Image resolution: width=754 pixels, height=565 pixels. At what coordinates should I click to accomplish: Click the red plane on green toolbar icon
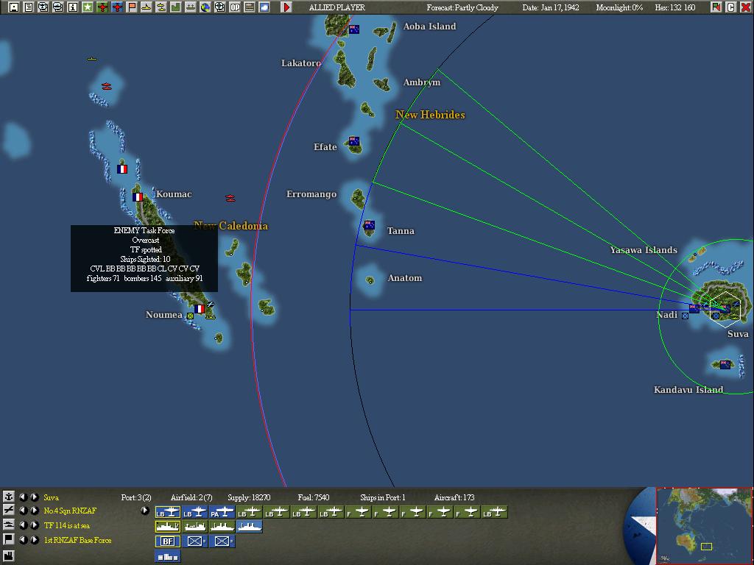[x=102, y=7]
